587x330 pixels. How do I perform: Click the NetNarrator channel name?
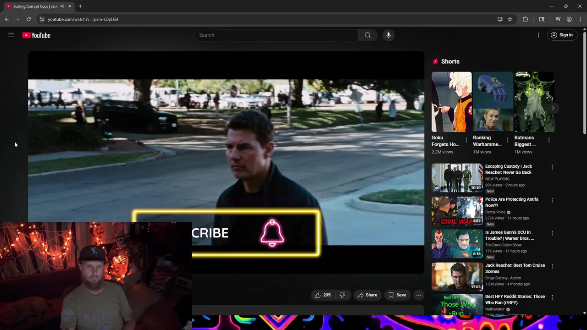(x=495, y=309)
